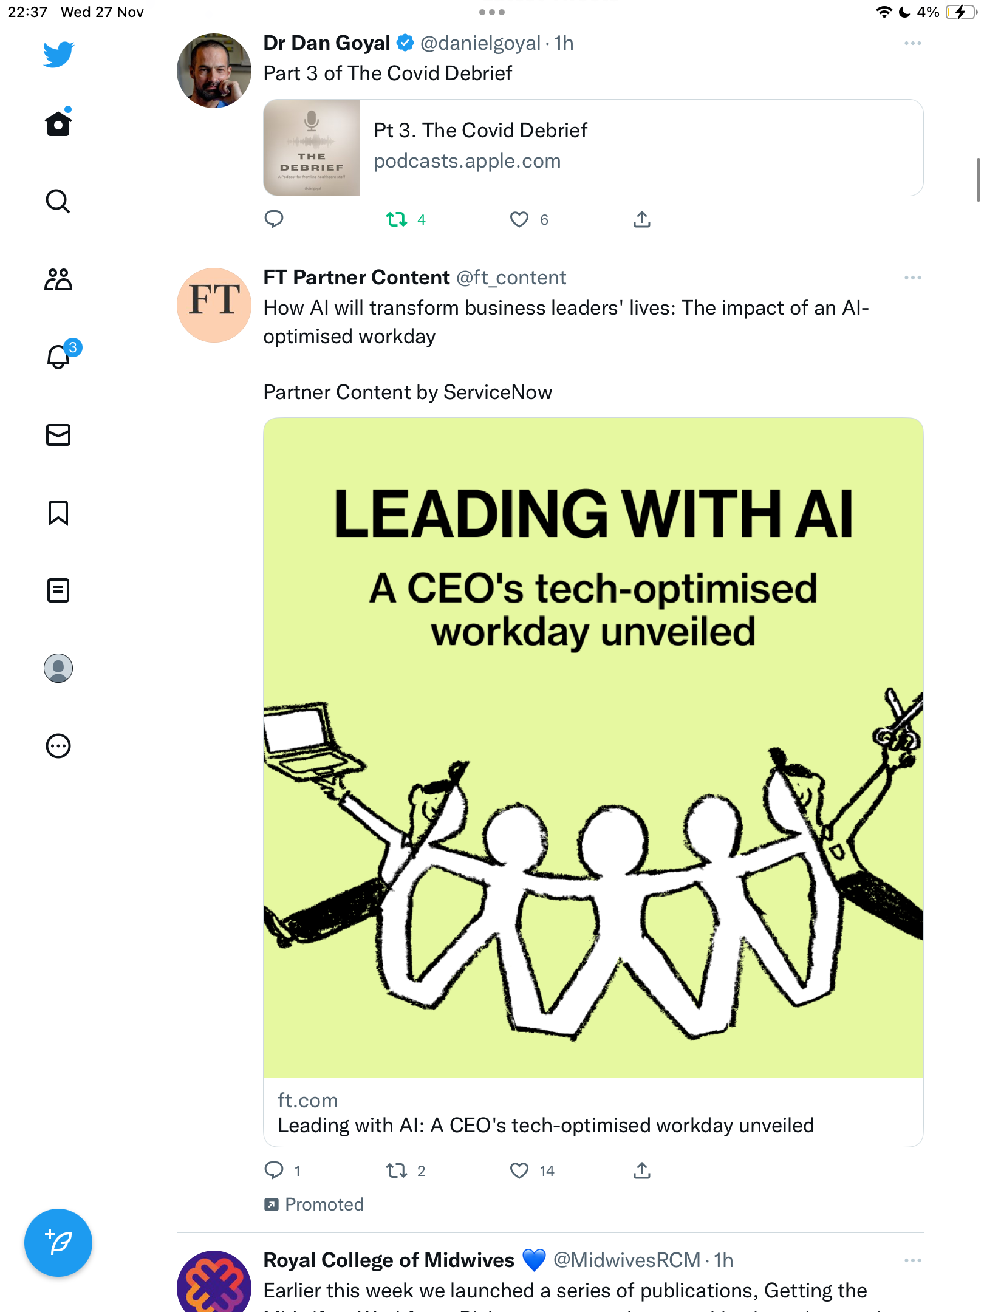Open Messages envelope icon

point(58,435)
